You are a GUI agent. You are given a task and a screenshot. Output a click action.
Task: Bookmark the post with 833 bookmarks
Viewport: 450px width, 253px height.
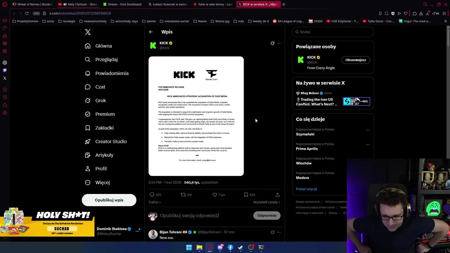[x=246, y=195]
